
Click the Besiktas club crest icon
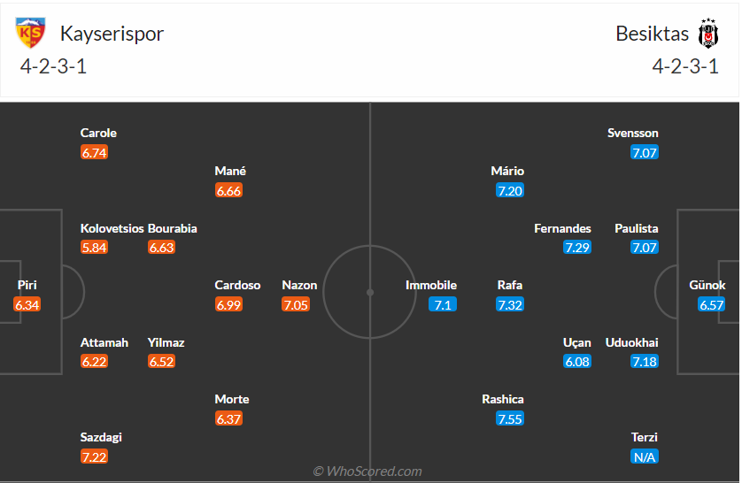coord(708,34)
